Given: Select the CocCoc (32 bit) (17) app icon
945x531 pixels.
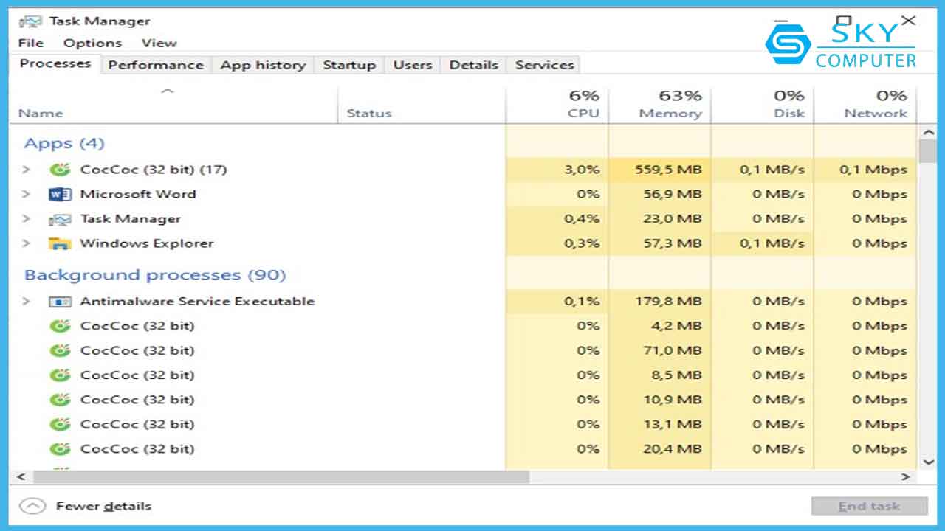Looking at the screenshot, I should click(60, 170).
